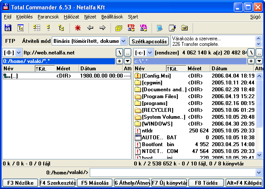265x189 pixels.
Task: Open the right panel [-c-] drive dropdown
Action: pyautogui.click(x=150, y=53)
